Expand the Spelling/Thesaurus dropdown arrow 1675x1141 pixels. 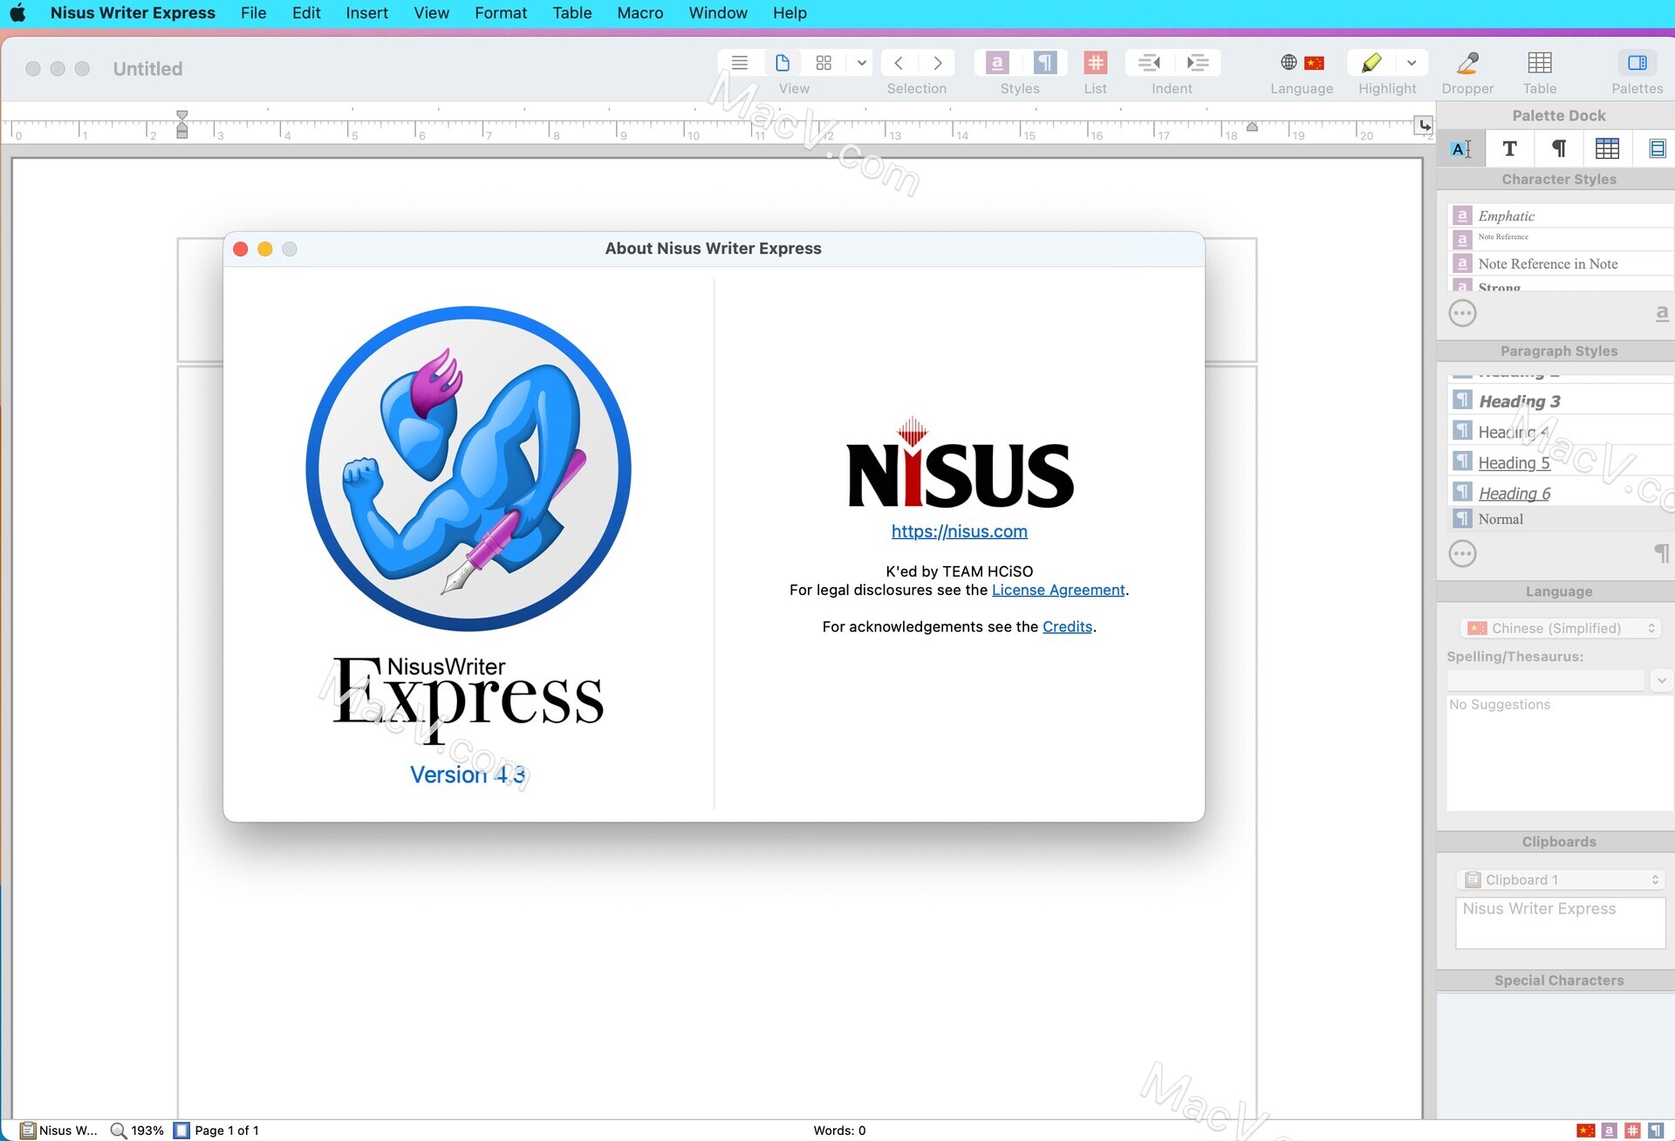(x=1661, y=680)
